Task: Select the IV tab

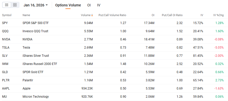Action: [x=99, y=5]
